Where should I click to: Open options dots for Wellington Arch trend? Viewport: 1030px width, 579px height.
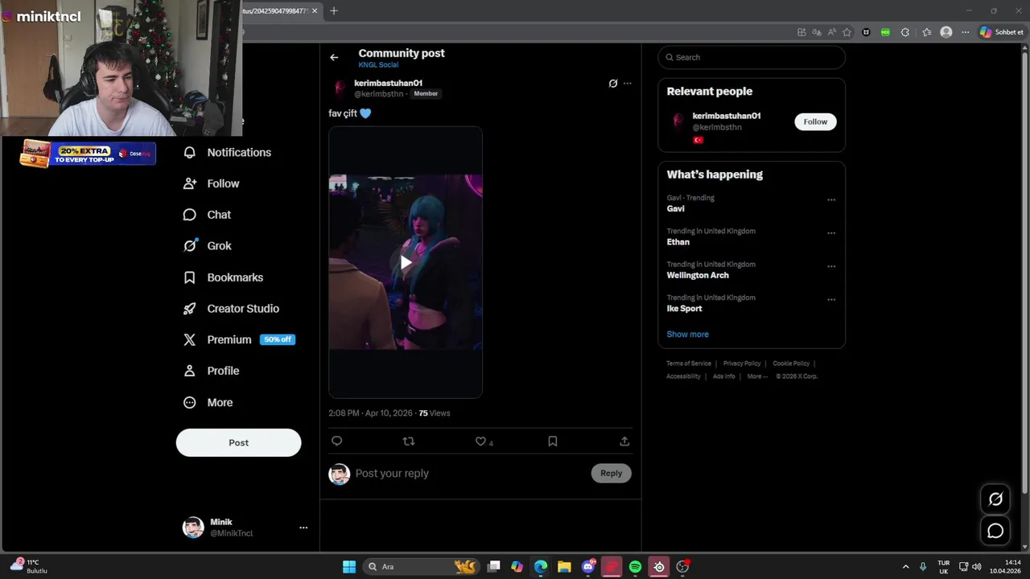tap(831, 266)
